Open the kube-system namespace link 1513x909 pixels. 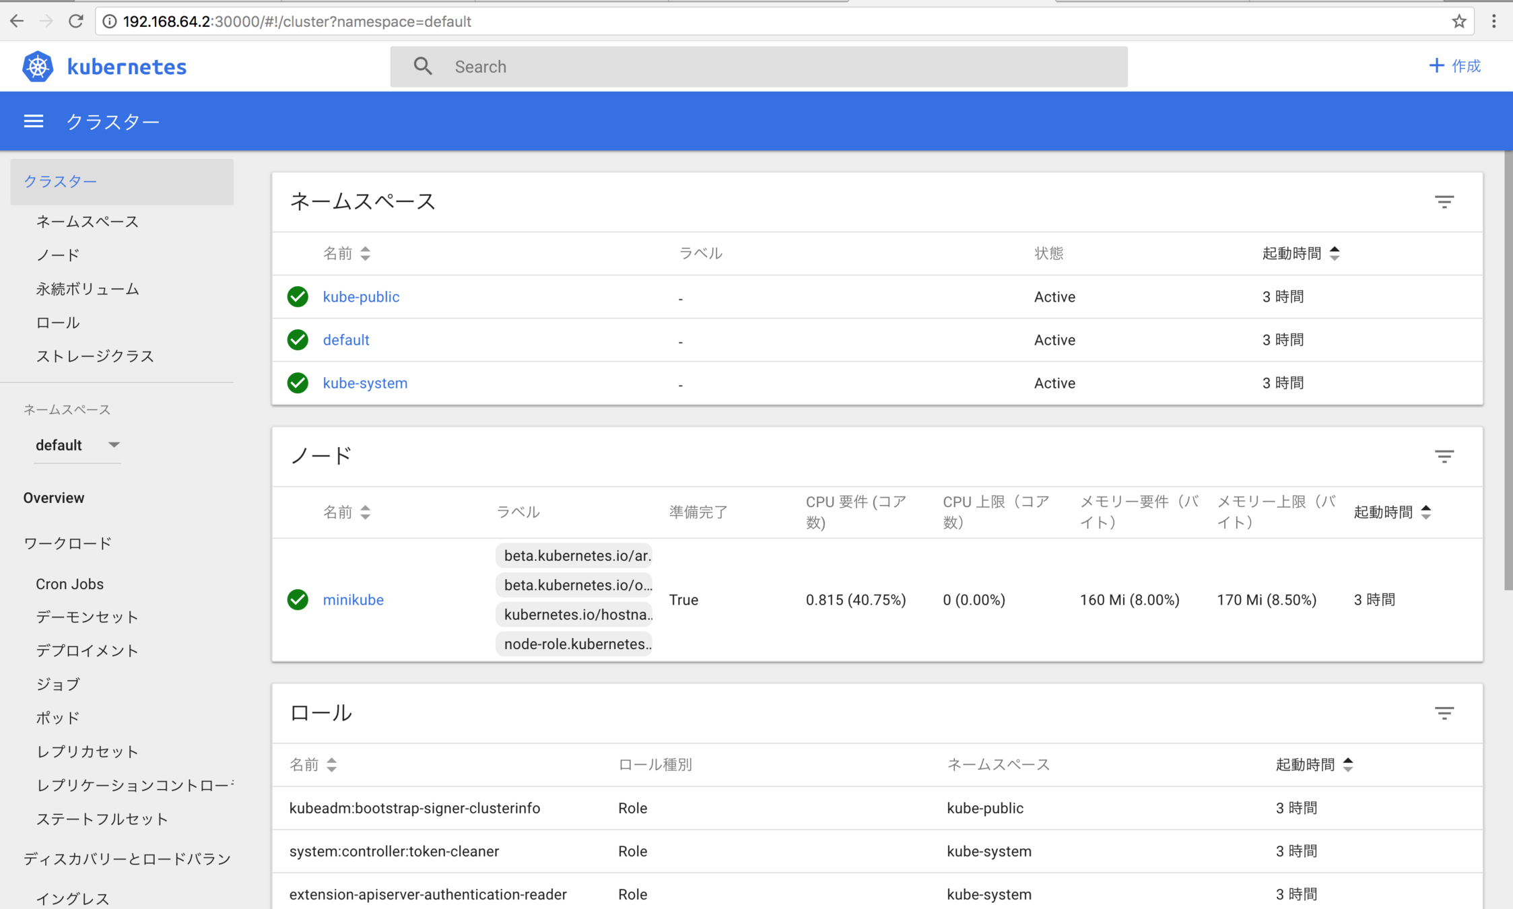pos(365,383)
